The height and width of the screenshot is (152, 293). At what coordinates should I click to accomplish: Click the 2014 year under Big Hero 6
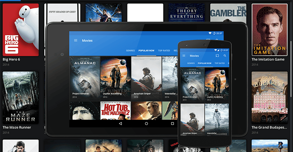point(6,65)
